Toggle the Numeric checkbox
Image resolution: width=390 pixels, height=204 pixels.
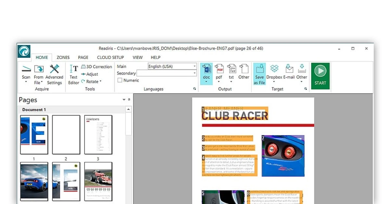point(120,80)
